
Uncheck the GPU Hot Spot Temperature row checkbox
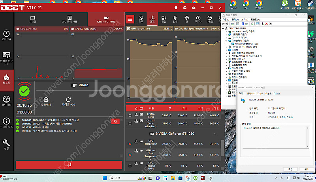[x=130, y=155]
